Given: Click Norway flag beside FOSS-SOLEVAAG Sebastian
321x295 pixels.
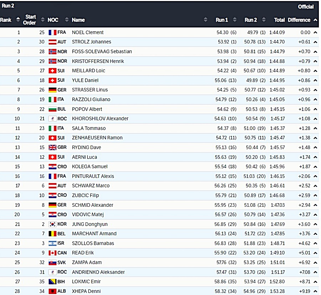Looking at the screenshot, I should point(52,52).
